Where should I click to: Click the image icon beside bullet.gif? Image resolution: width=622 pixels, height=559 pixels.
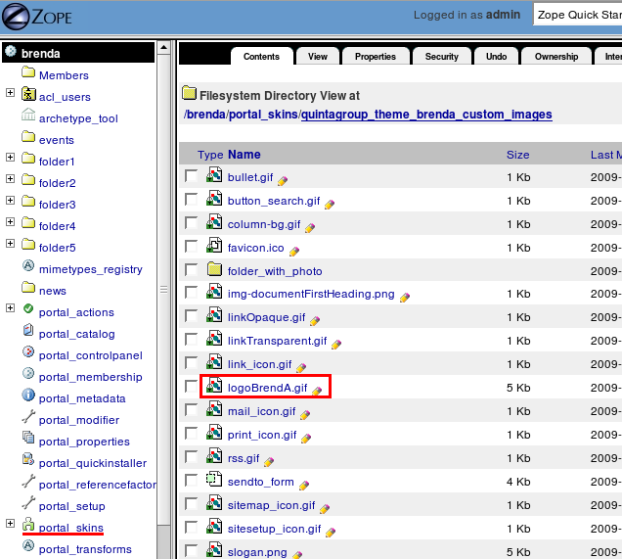(x=214, y=174)
